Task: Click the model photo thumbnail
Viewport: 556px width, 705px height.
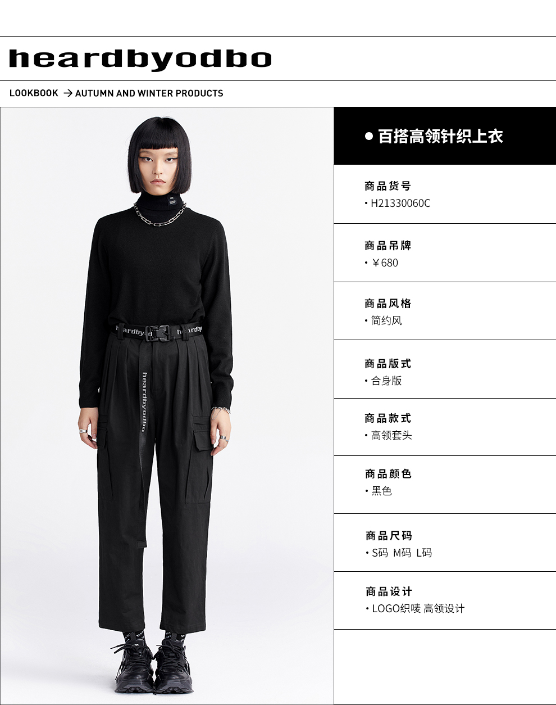Action: click(167, 405)
